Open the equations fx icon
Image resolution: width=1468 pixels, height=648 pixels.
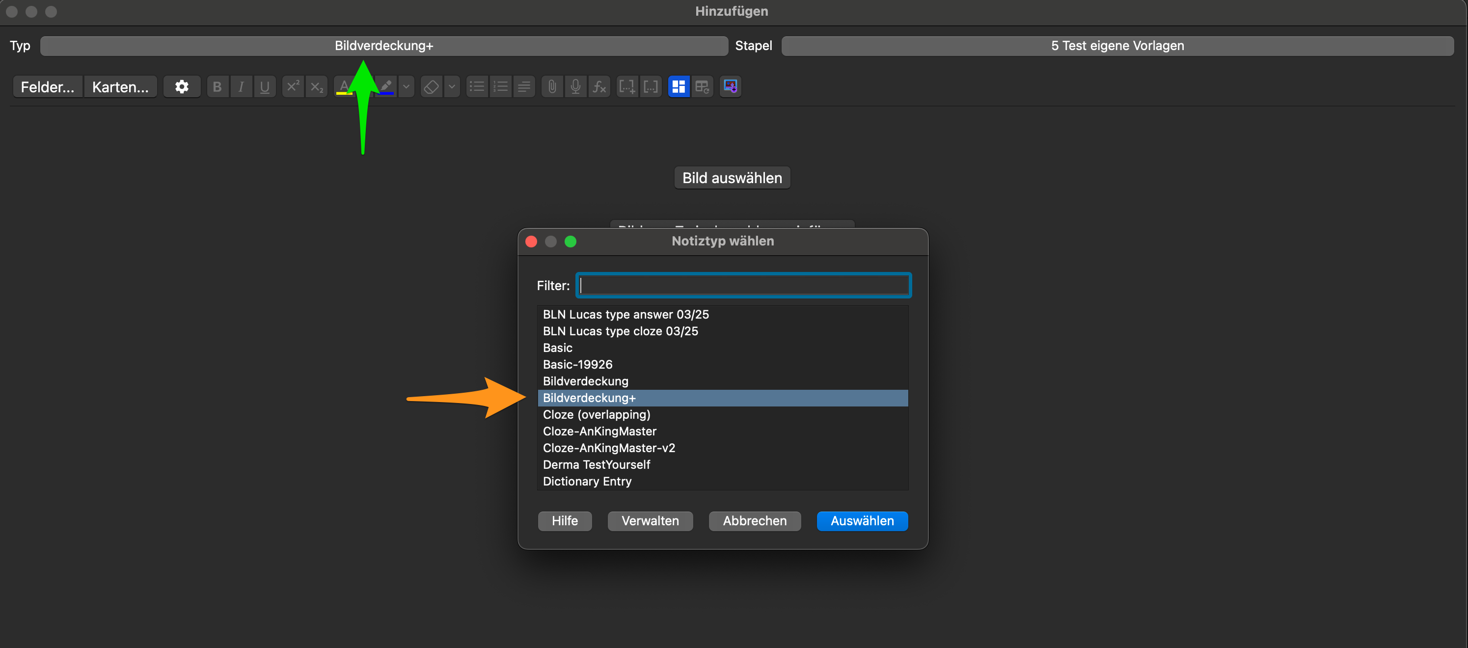tap(599, 86)
